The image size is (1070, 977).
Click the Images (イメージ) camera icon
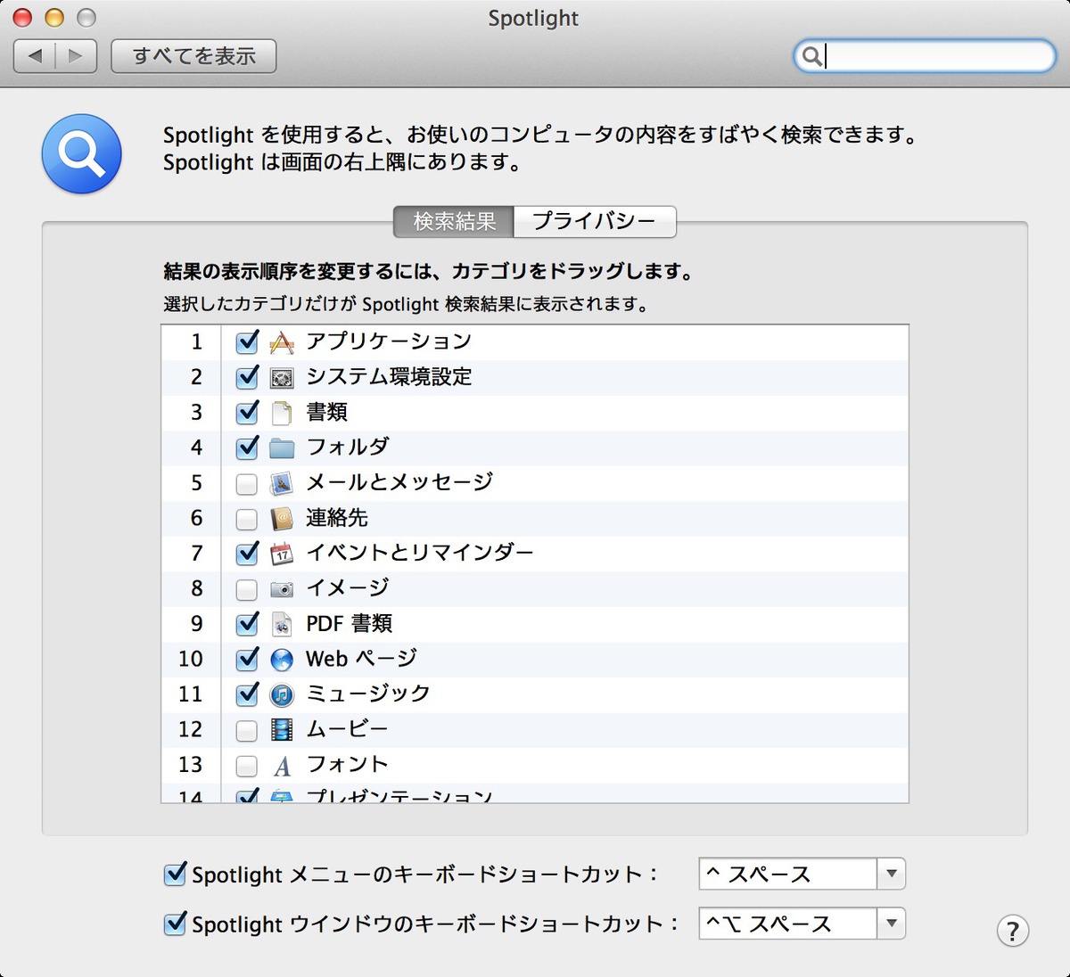(282, 589)
